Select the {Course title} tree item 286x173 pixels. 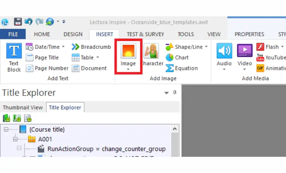pyautogui.click(x=47, y=130)
